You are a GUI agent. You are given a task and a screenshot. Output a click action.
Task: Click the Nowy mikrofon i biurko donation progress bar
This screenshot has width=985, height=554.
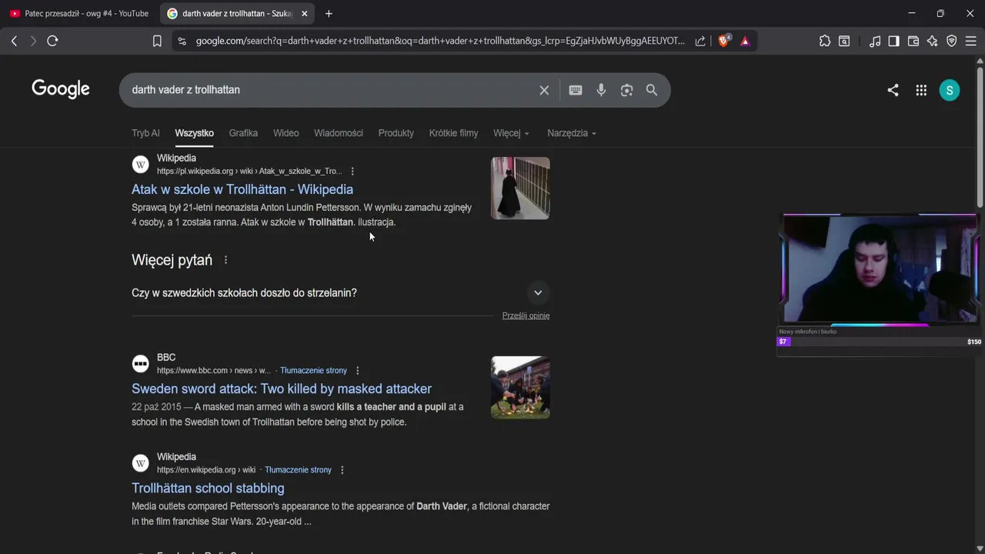coord(880,342)
